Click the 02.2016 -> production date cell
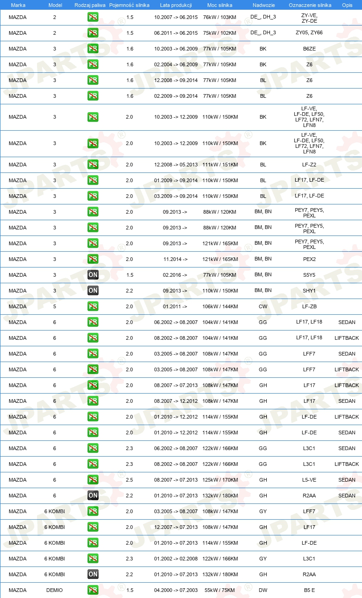The width and height of the screenshot is (362, 598). 175,275
